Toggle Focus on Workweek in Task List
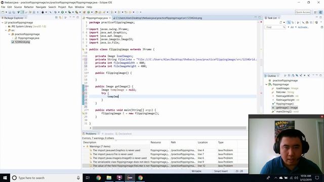Viewport: 324px width, 182px height. pyautogui.click(x=298, y=22)
